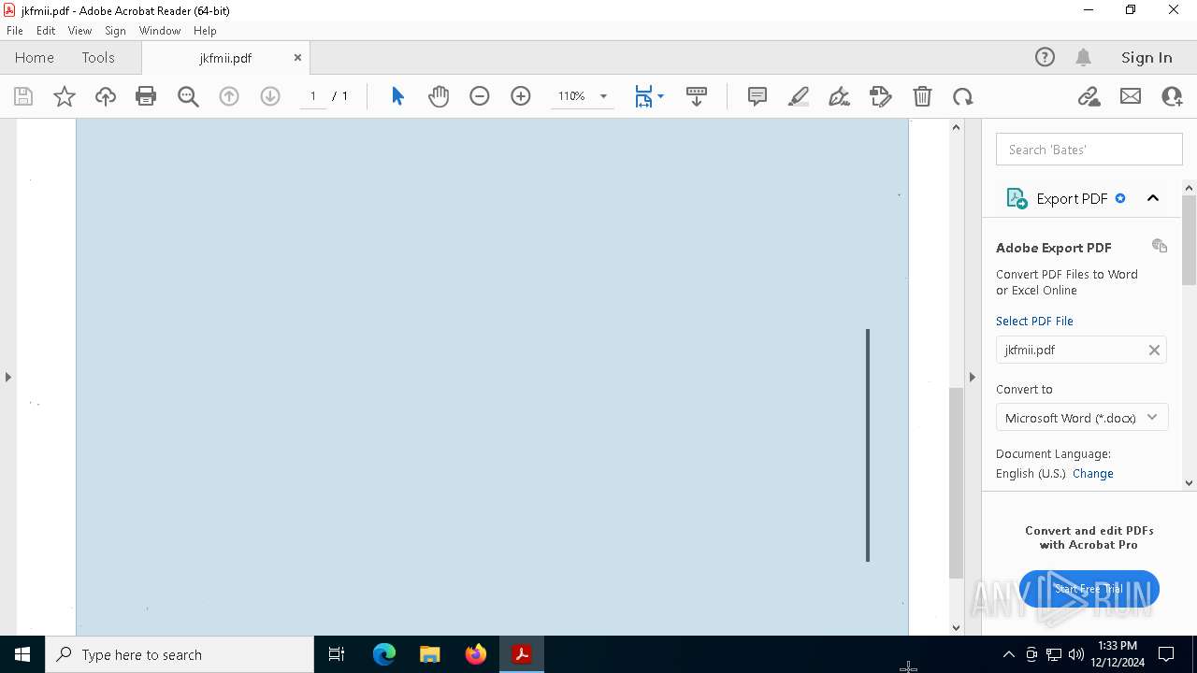This screenshot has width=1197, height=673.
Task: Open the View menu
Action: [79, 31]
